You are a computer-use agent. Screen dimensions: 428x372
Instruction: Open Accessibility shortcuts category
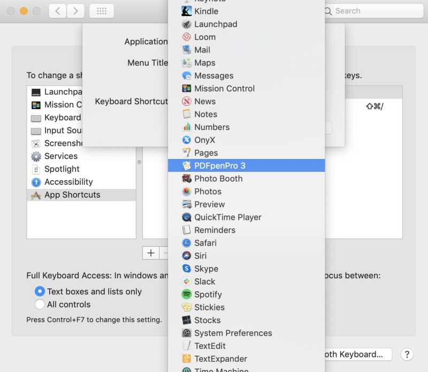tap(68, 182)
